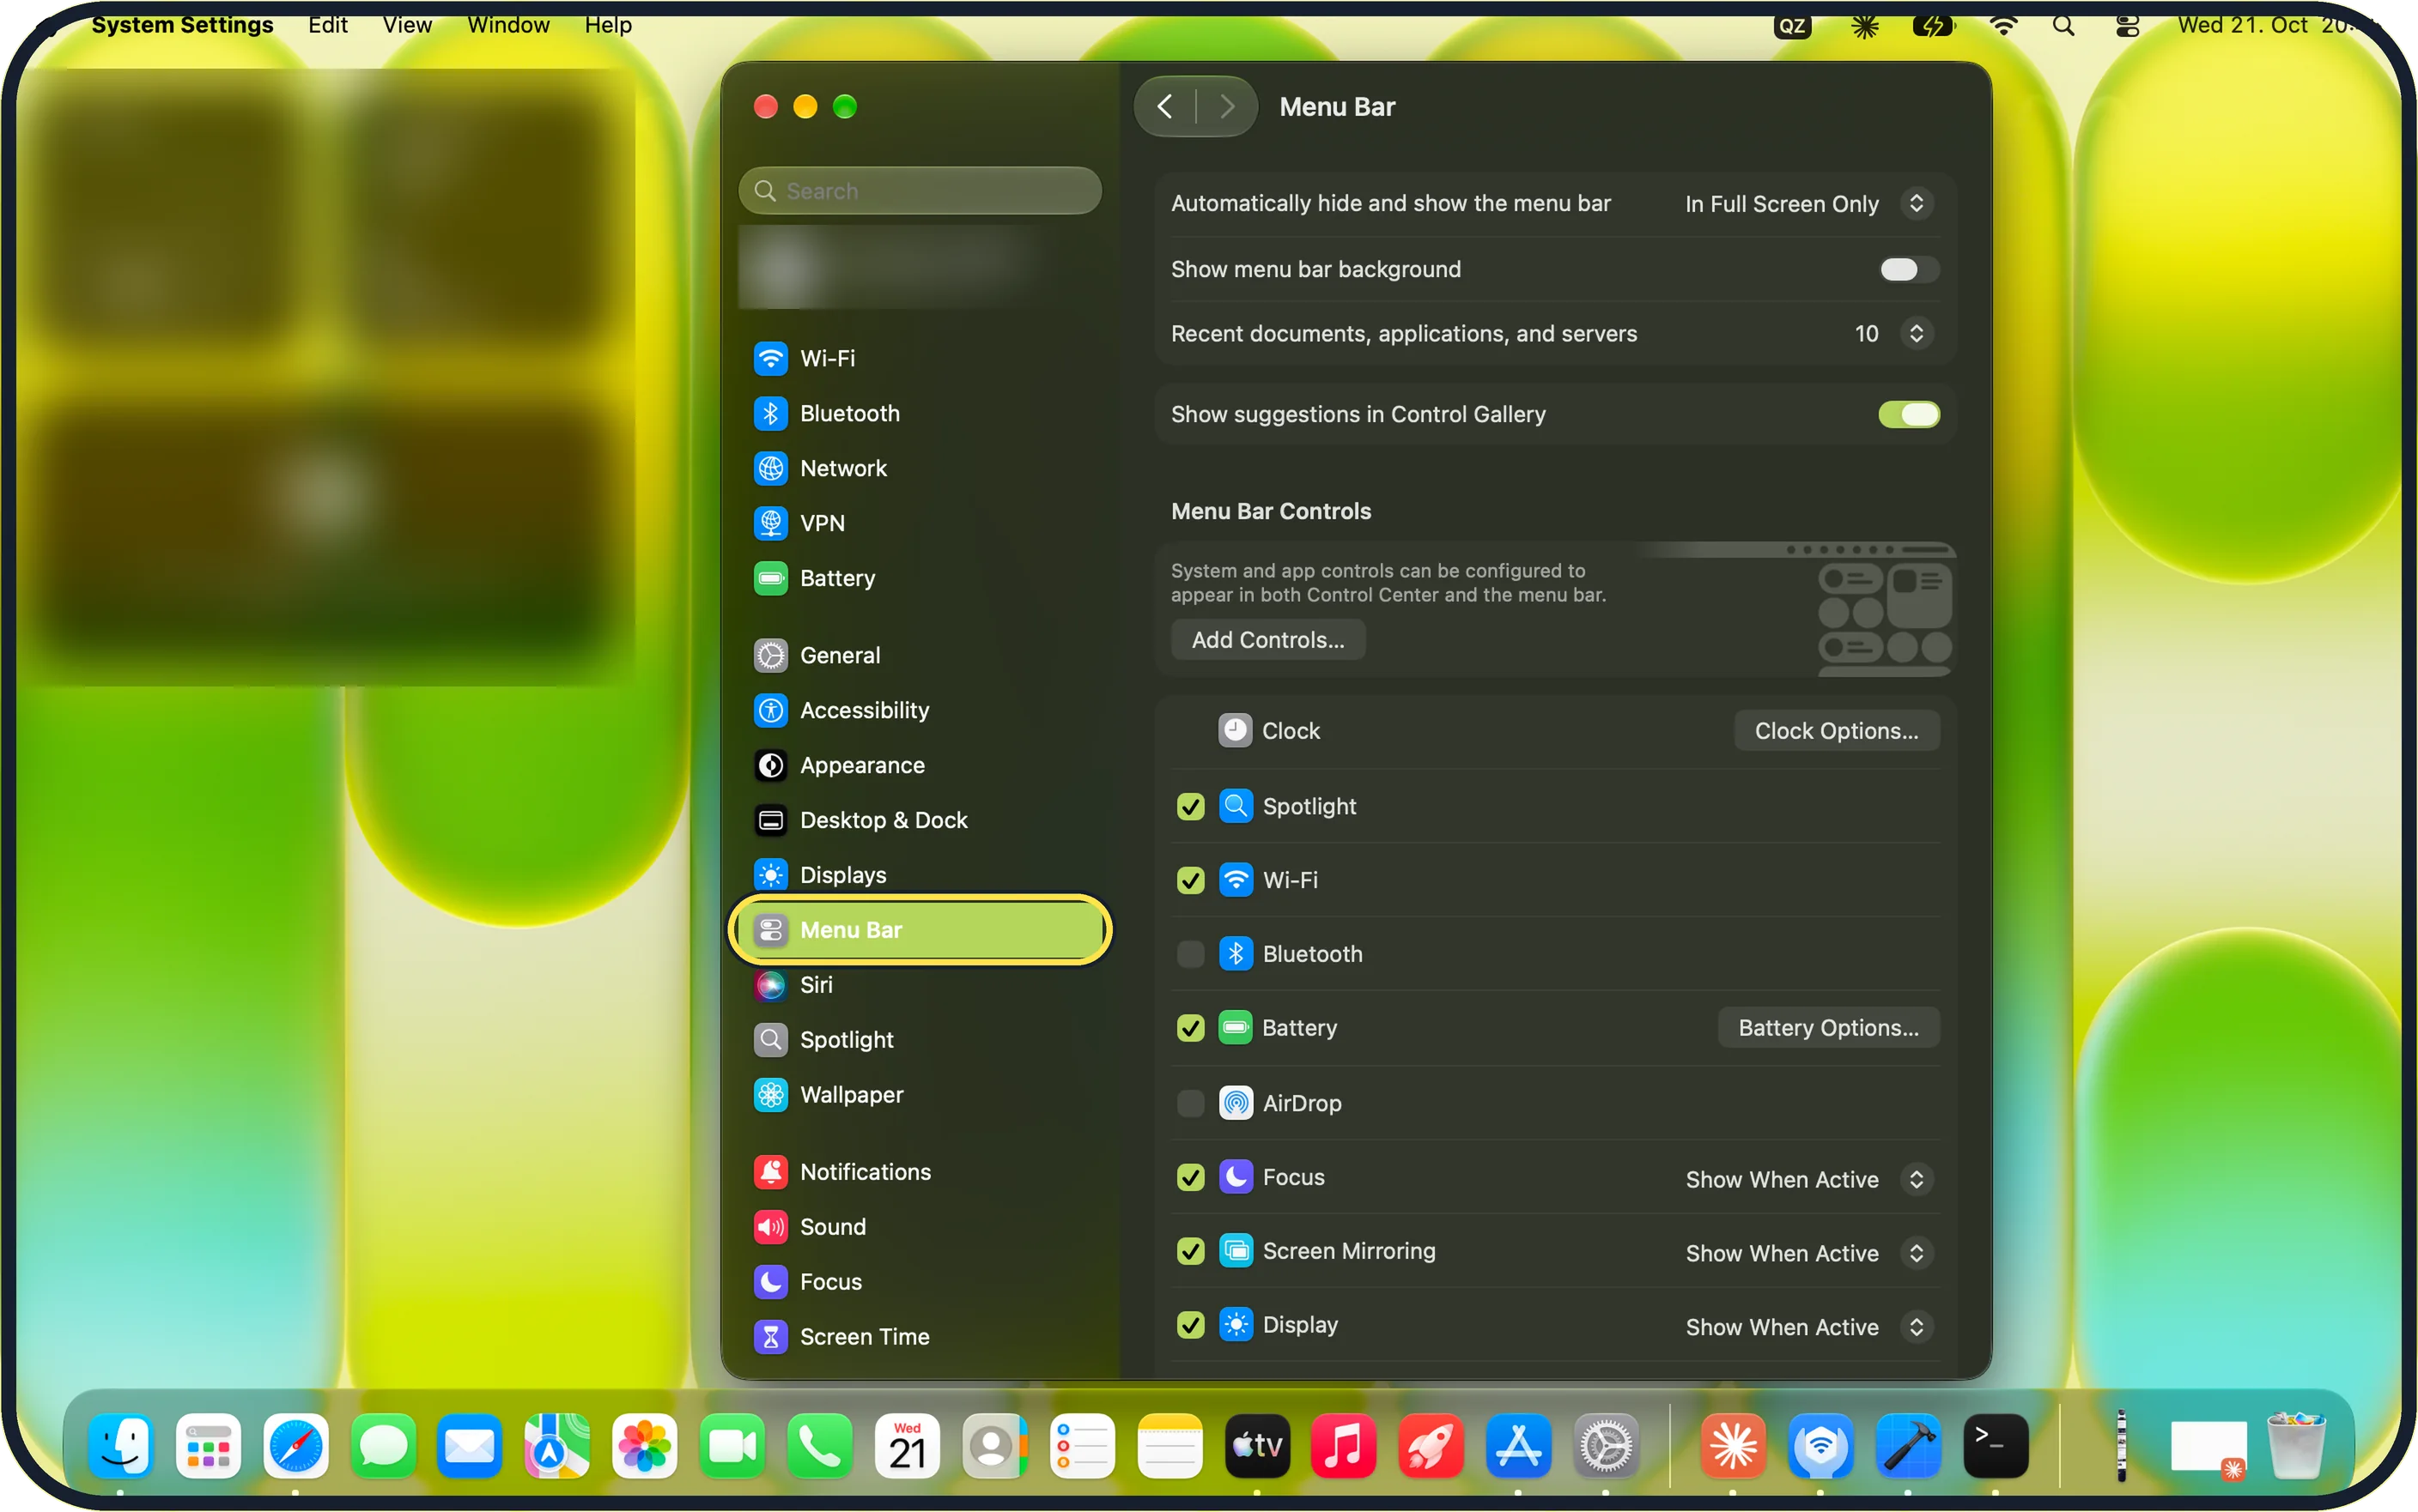
Task: Check the AirDrop menu bar control
Action: point(1190,1103)
